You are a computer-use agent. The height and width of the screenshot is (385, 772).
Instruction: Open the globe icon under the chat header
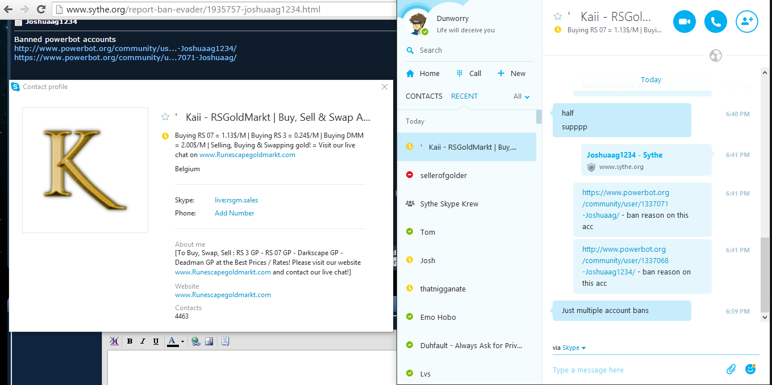pos(716,56)
